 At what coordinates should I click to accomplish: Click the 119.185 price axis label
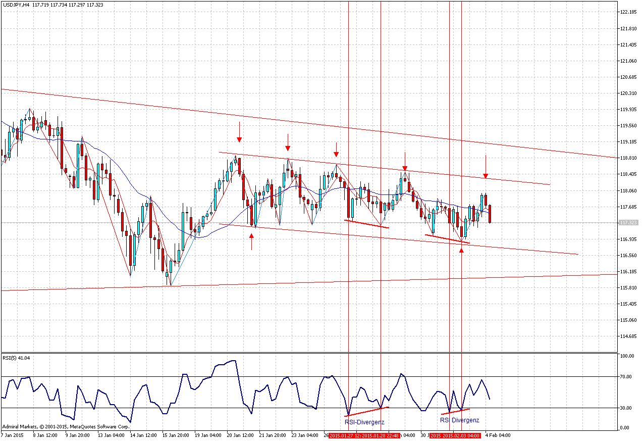tap(629, 141)
